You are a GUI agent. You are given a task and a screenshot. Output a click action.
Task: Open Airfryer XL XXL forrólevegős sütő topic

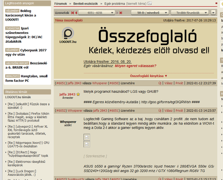click(x=28, y=132)
